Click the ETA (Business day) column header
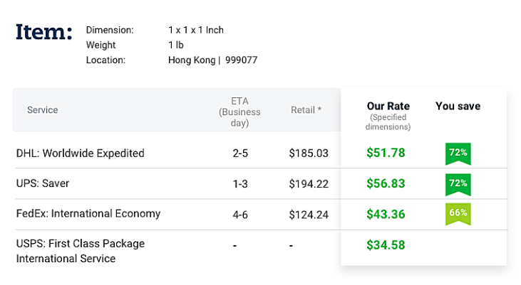Image resolution: width=521 pixels, height=285 pixels. [239, 112]
